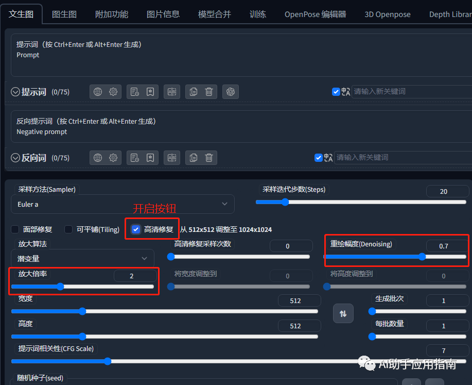The height and width of the screenshot is (385, 472).
Task: Click the 放大倍率 value field showing 2
Action: tap(135, 276)
